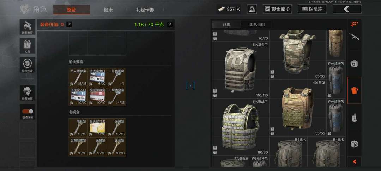Select the crate box category icon
381x171 pixels.
(x=354, y=144)
